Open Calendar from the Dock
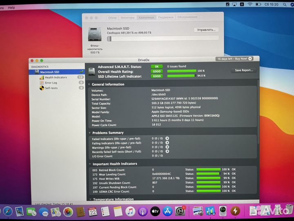The image size is (294, 221). [x=93, y=212]
